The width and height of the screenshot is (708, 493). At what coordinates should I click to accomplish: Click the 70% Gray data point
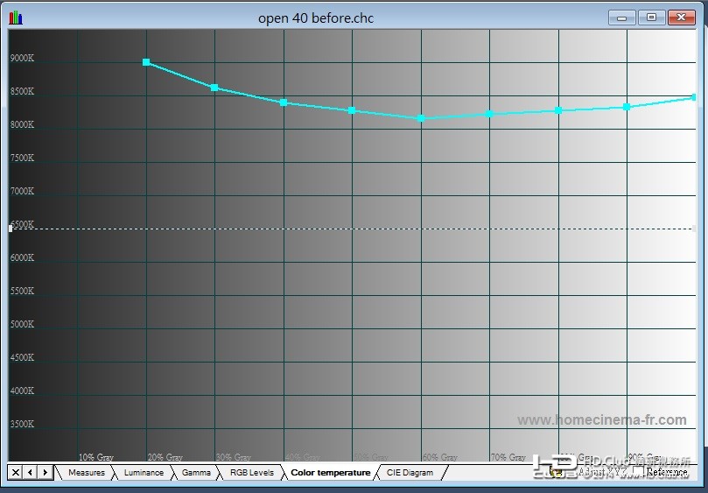(489, 114)
